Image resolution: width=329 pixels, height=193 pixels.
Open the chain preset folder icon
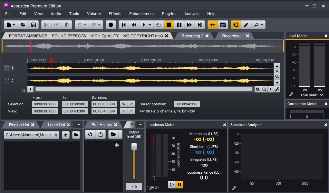coord(113,134)
